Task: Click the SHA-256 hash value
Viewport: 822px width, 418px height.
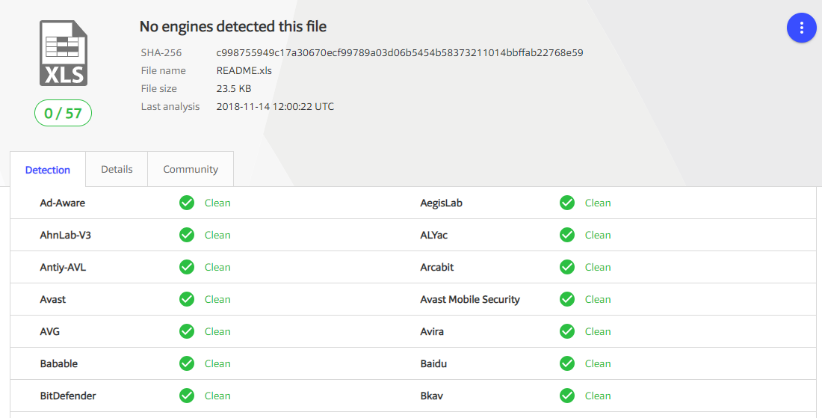Action: 400,52
